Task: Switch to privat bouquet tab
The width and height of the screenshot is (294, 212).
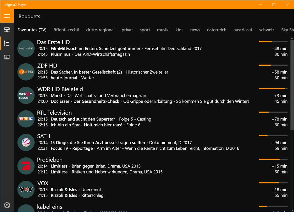Action: (x=127, y=30)
